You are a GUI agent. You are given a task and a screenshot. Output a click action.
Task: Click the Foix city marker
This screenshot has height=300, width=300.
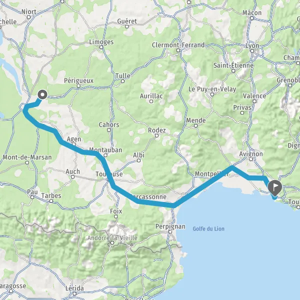(x=116, y=216)
